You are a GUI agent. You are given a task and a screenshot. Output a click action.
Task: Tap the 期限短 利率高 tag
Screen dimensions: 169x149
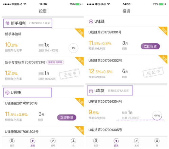point(55,62)
